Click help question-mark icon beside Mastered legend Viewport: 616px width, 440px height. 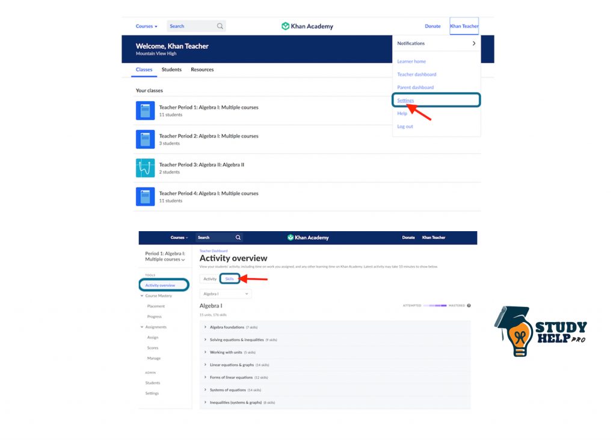(469, 306)
